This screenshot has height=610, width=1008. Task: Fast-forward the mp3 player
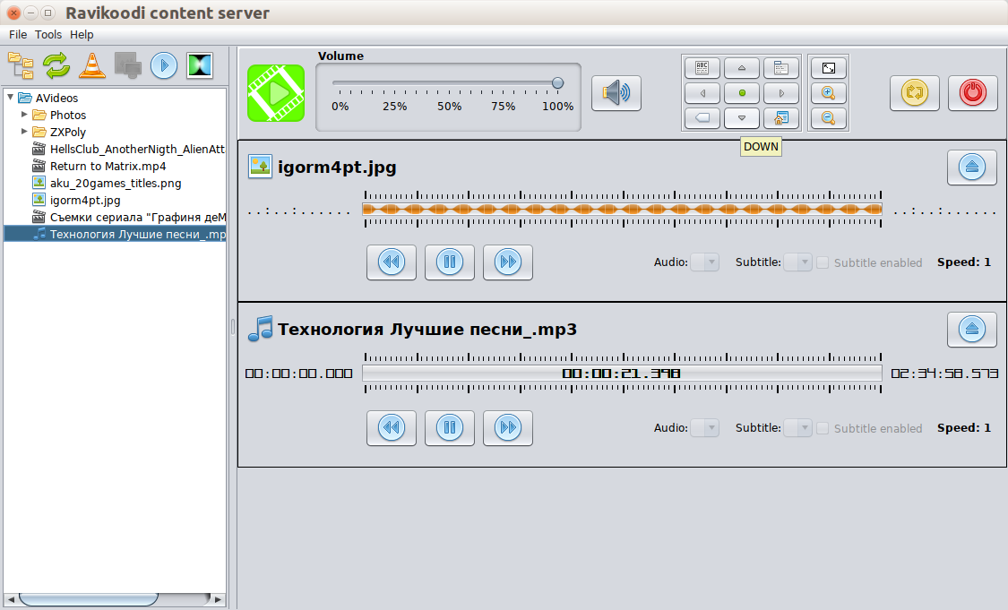[x=508, y=428]
